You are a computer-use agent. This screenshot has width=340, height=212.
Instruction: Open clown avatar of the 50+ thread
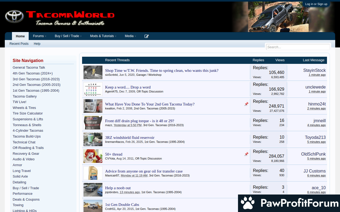click(x=93, y=156)
